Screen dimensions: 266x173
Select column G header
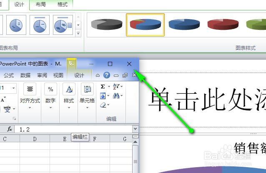click(x=121, y=139)
